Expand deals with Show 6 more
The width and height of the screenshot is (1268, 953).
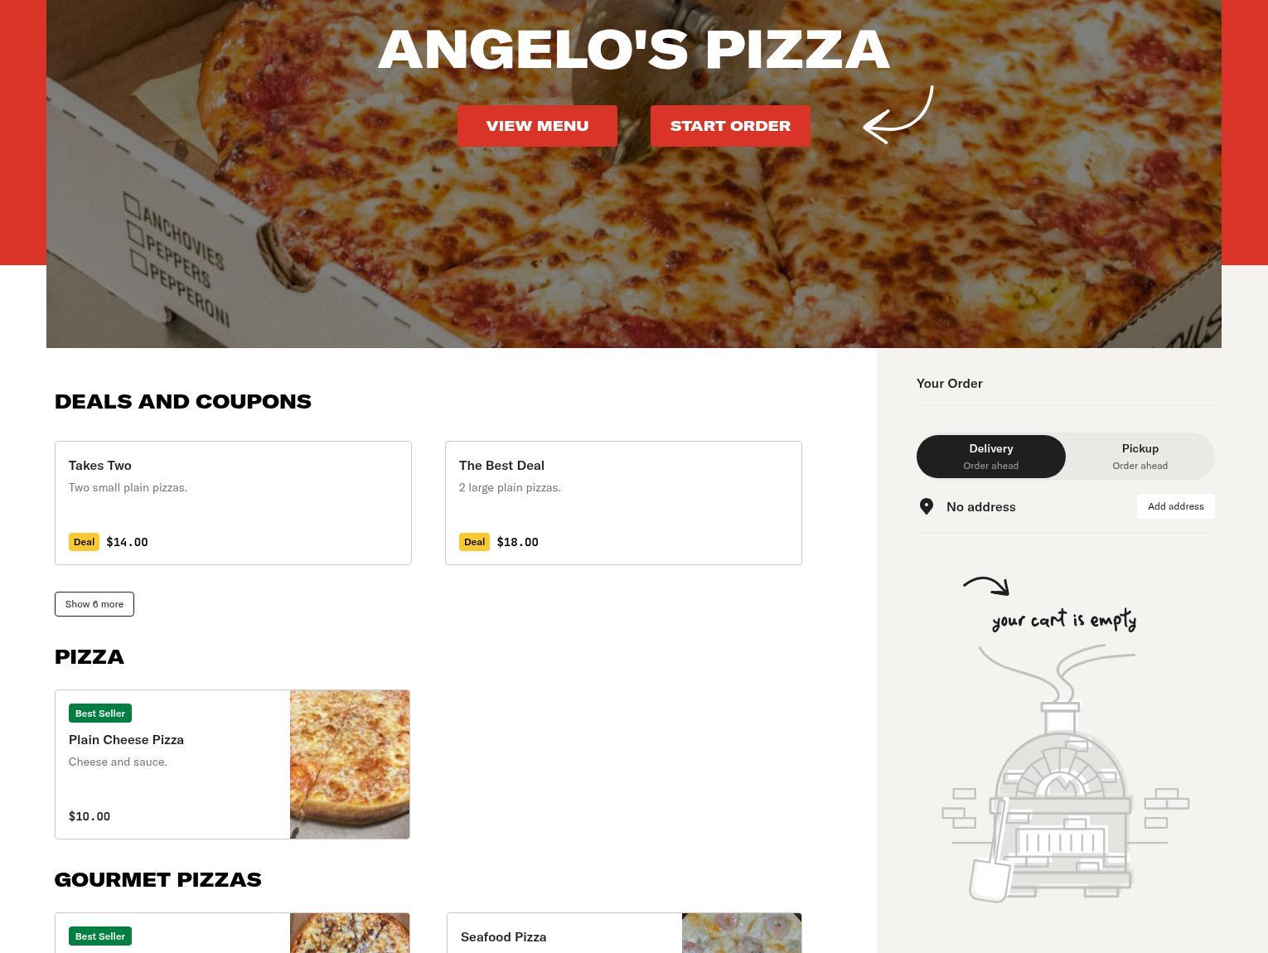pyautogui.click(x=94, y=604)
